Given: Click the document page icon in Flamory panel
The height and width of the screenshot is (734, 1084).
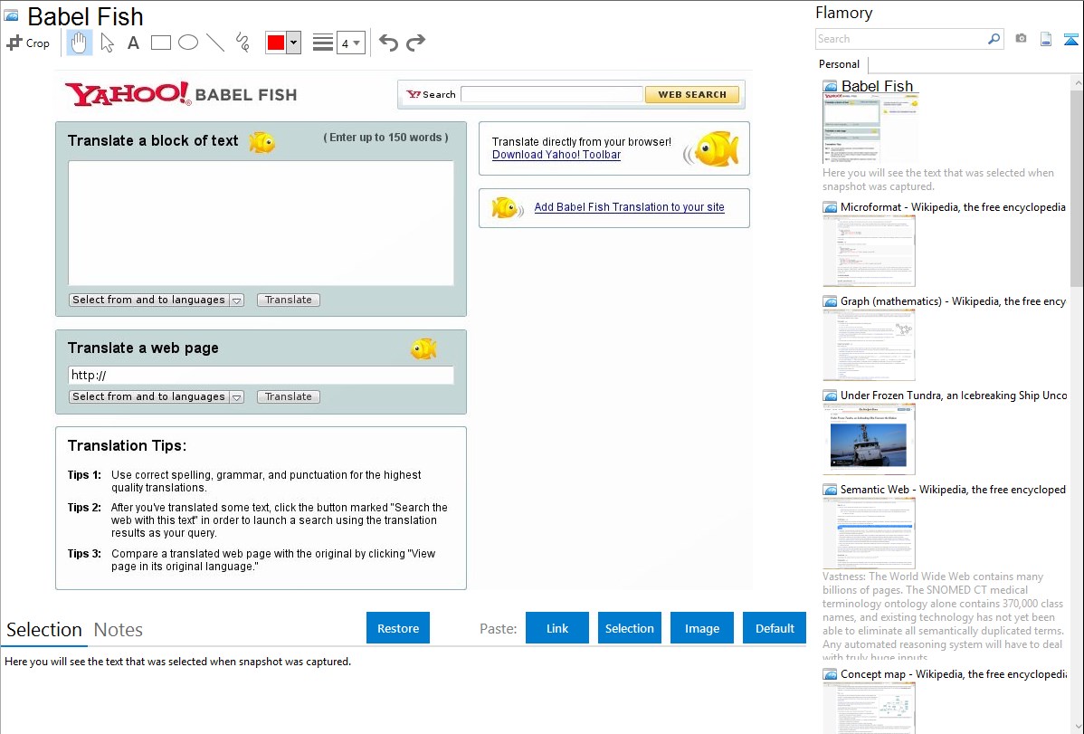Looking at the screenshot, I should [1046, 39].
